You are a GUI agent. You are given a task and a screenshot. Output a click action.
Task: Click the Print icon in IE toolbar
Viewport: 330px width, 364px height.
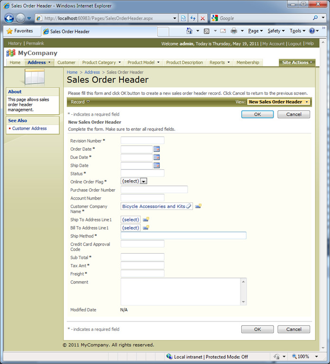(234, 31)
